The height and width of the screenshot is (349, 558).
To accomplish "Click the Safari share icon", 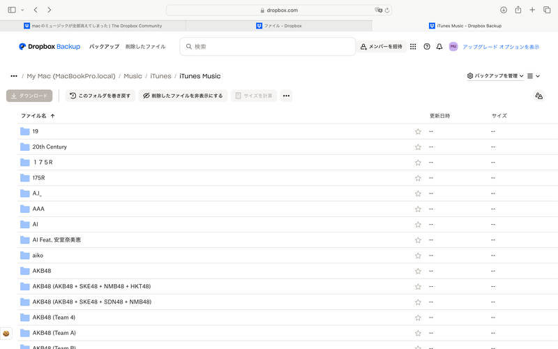I will tap(518, 10).
